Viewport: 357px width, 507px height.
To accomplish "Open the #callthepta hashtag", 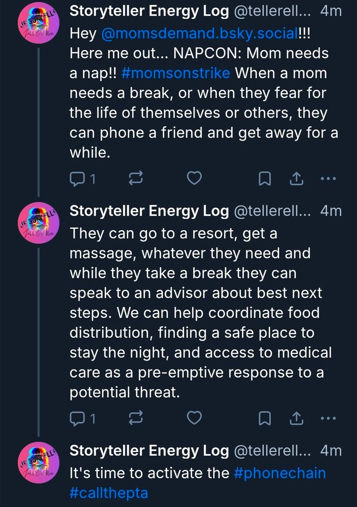I will [x=108, y=493].
